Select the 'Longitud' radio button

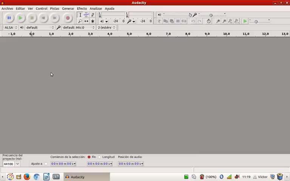pos(99,157)
